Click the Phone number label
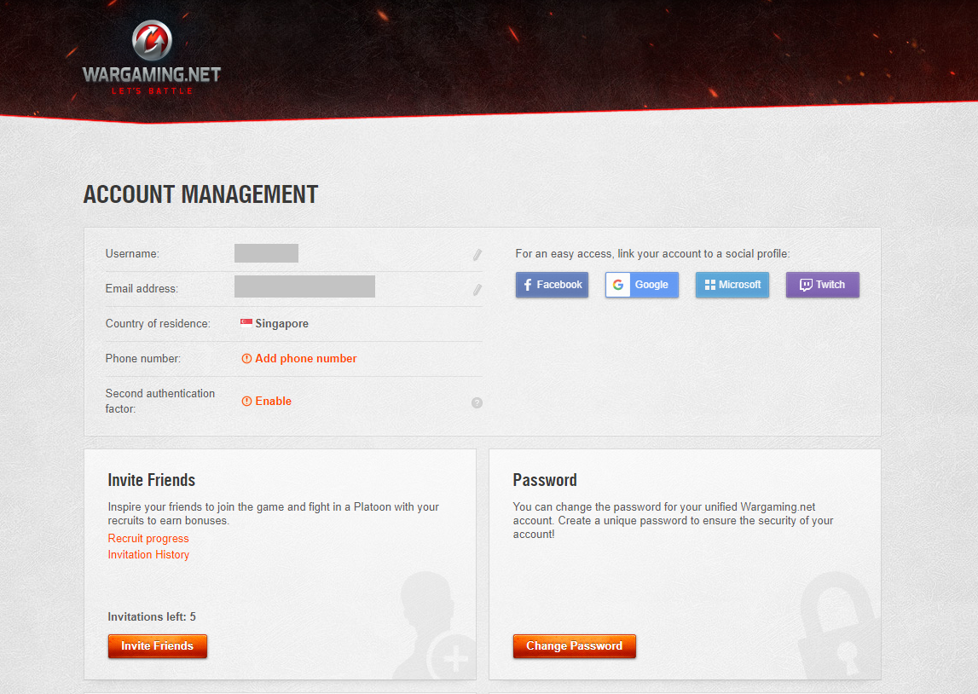Screen dimensions: 978x694 143,359
